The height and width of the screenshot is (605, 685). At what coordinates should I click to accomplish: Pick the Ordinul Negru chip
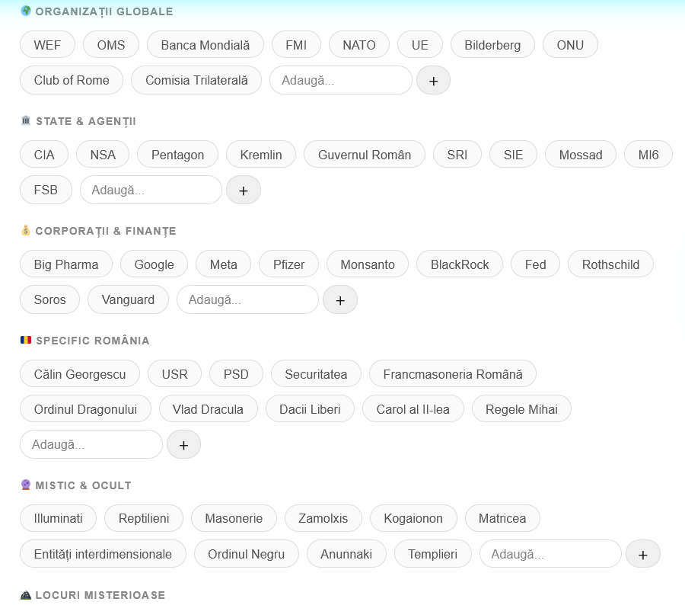pos(247,554)
